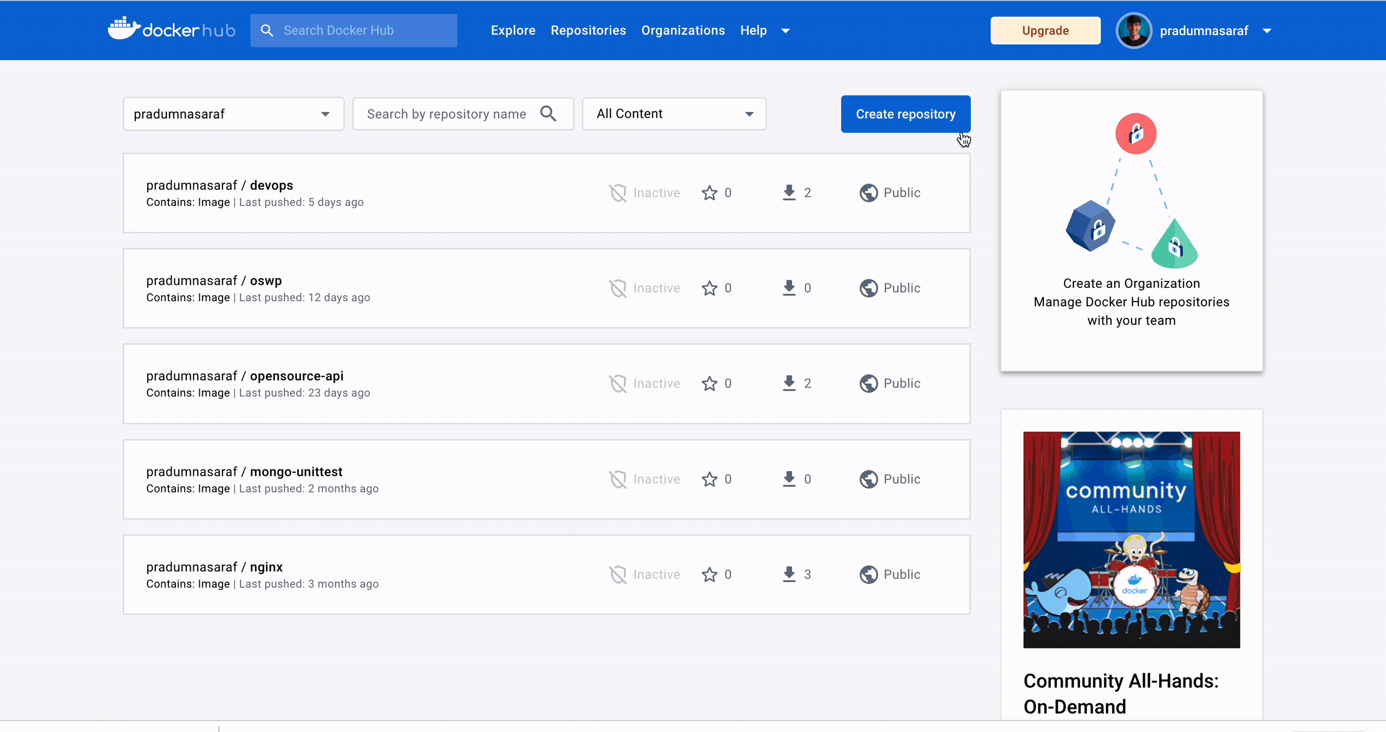Click the Docker Hub whale logo
Screen dimensions: 1386x732
click(x=124, y=29)
